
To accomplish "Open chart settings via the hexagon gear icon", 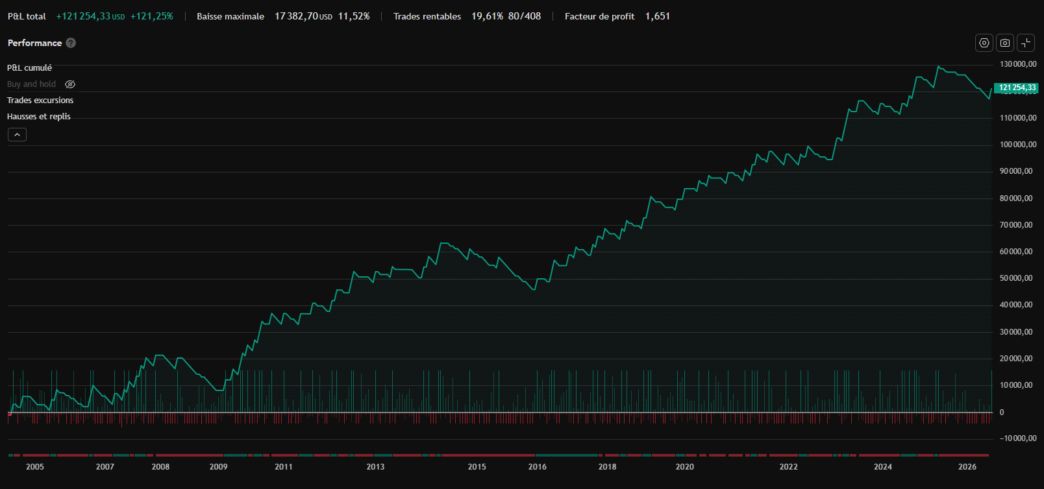I will click(984, 43).
